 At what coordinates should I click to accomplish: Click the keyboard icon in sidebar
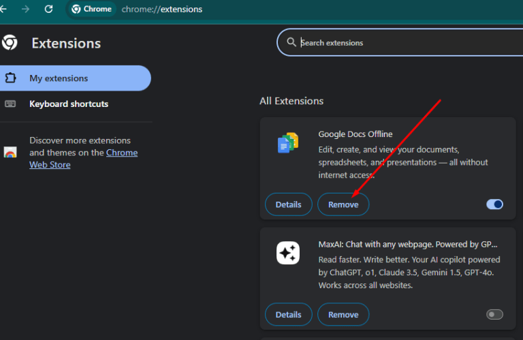pyautogui.click(x=10, y=104)
